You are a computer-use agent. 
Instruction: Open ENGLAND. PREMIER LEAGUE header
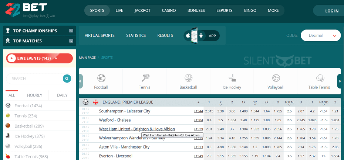(128, 102)
